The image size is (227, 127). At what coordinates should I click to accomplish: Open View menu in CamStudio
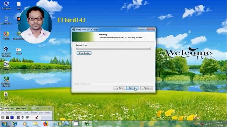41,113
